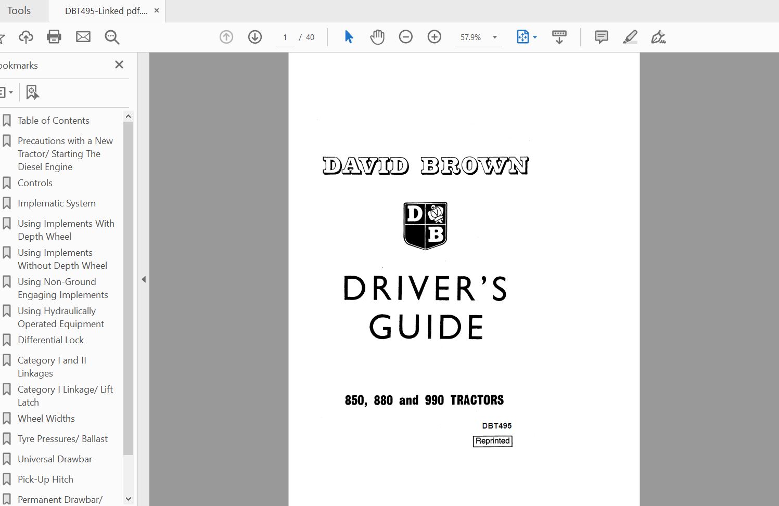779x506 pixels.
Task: Upload file to cloud icon
Action: pos(25,37)
